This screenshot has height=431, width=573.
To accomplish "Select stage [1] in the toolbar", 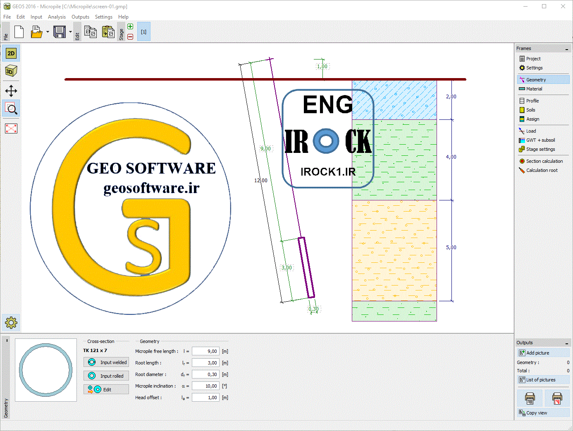I will tap(143, 32).
